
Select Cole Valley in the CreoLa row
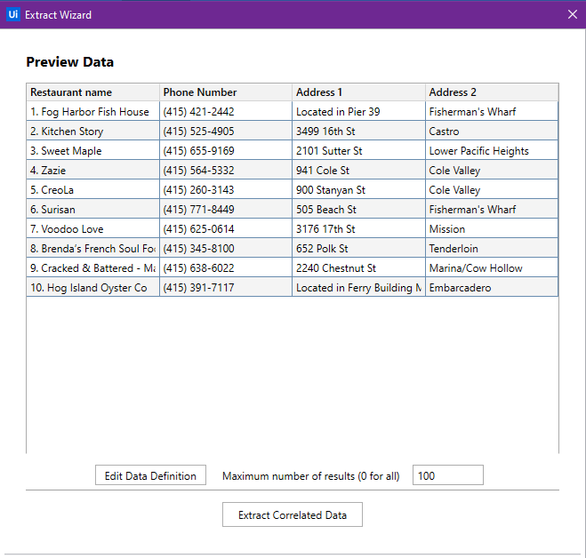click(492, 190)
